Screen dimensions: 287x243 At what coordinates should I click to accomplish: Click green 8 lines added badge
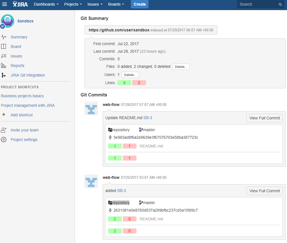pyautogui.click(x=124, y=83)
